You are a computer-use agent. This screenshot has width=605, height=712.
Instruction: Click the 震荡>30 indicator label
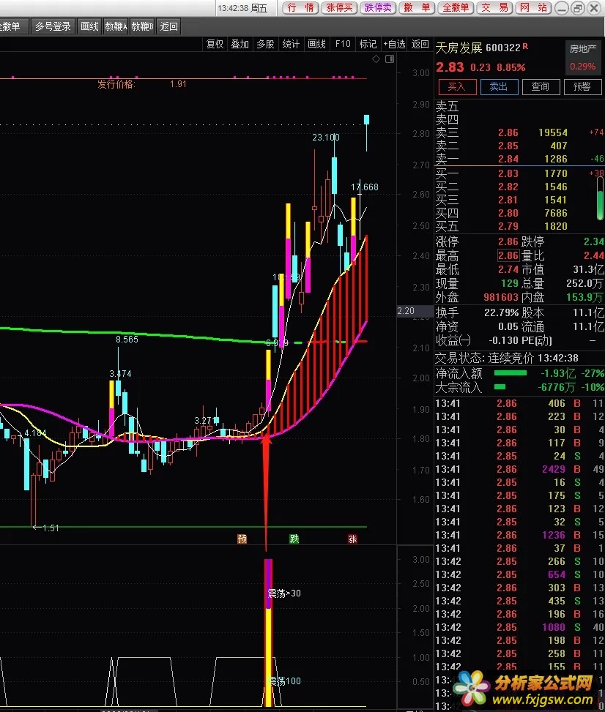click(284, 593)
